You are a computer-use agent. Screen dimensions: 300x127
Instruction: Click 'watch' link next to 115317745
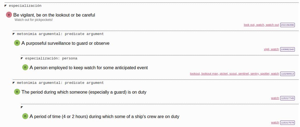(275, 98)
